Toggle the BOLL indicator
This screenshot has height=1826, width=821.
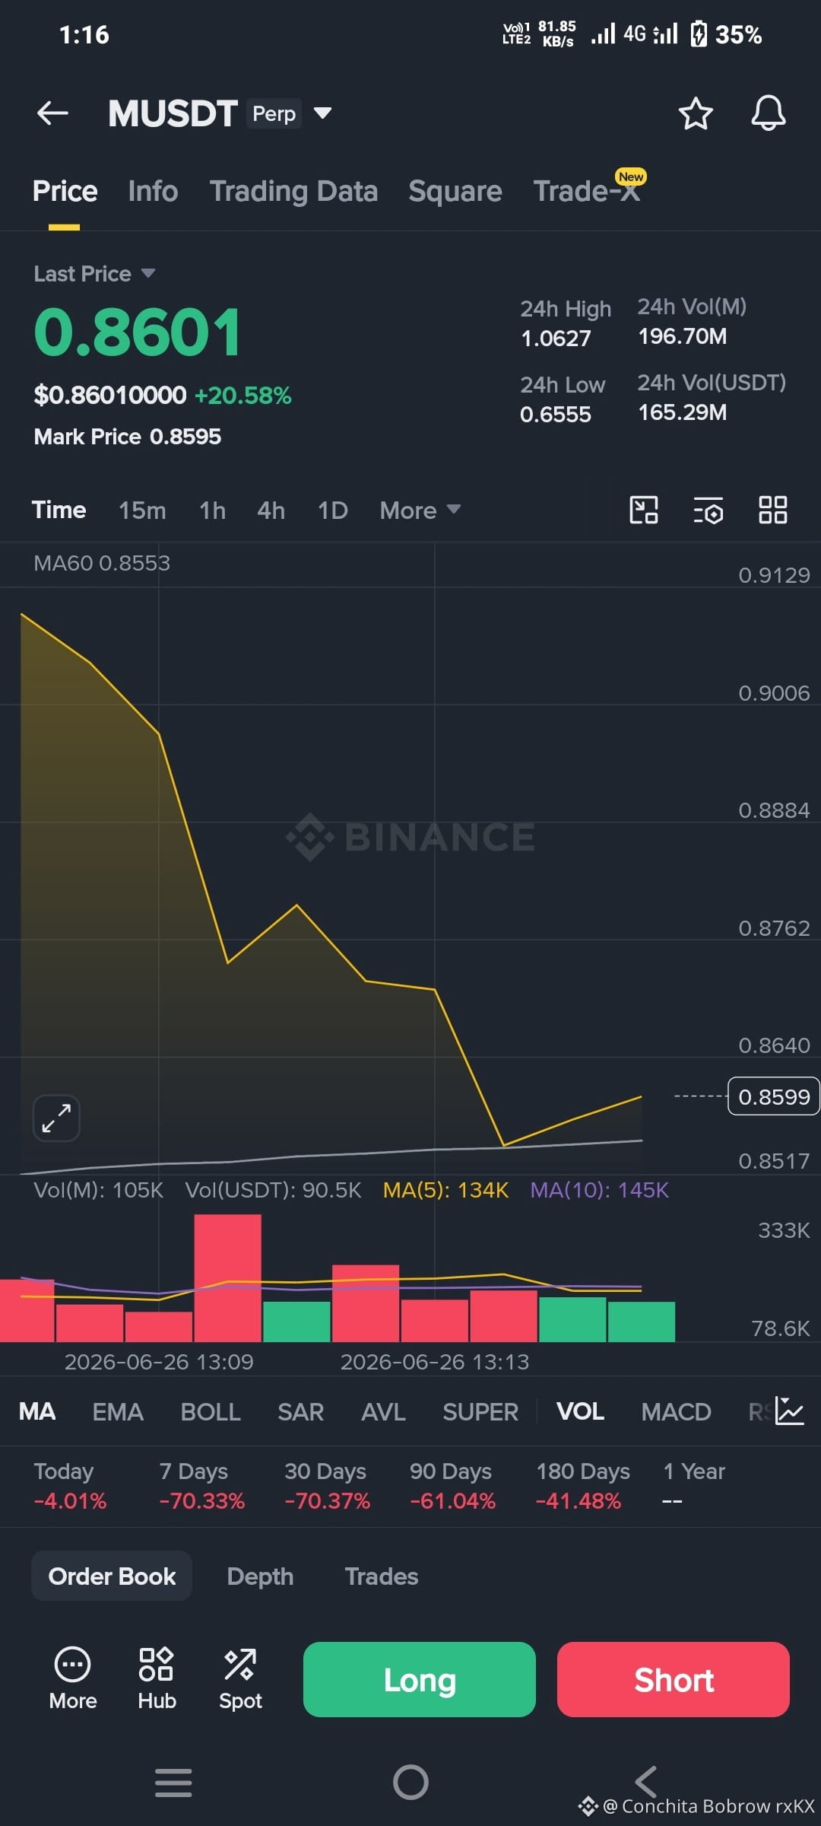tap(211, 1411)
